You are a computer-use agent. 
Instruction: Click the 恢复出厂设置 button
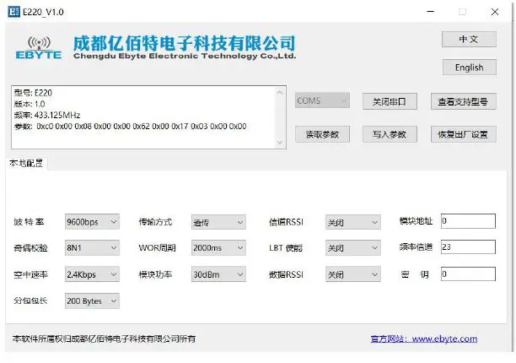tap(464, 134)
